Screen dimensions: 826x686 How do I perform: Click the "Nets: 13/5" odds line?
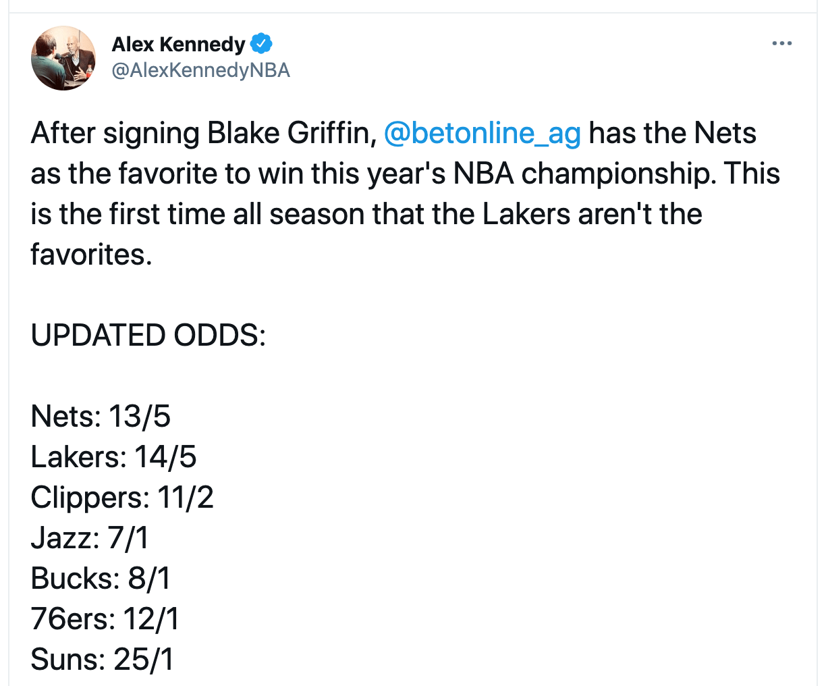click(x=101, y=417)
